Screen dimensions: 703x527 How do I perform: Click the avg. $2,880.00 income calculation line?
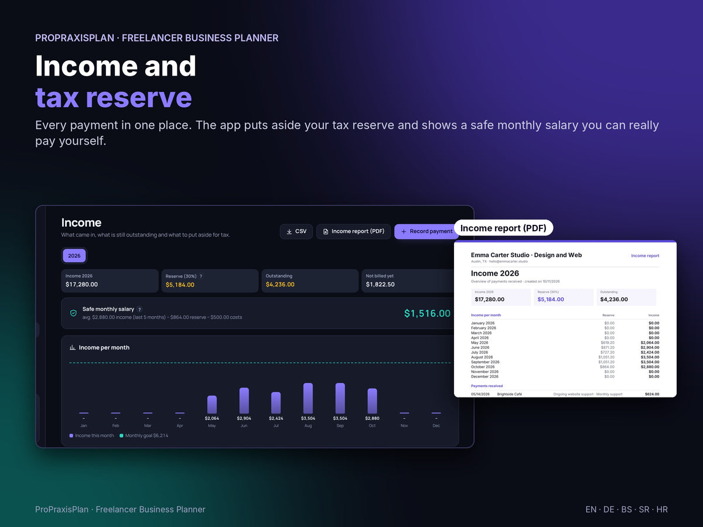point(162,317)
